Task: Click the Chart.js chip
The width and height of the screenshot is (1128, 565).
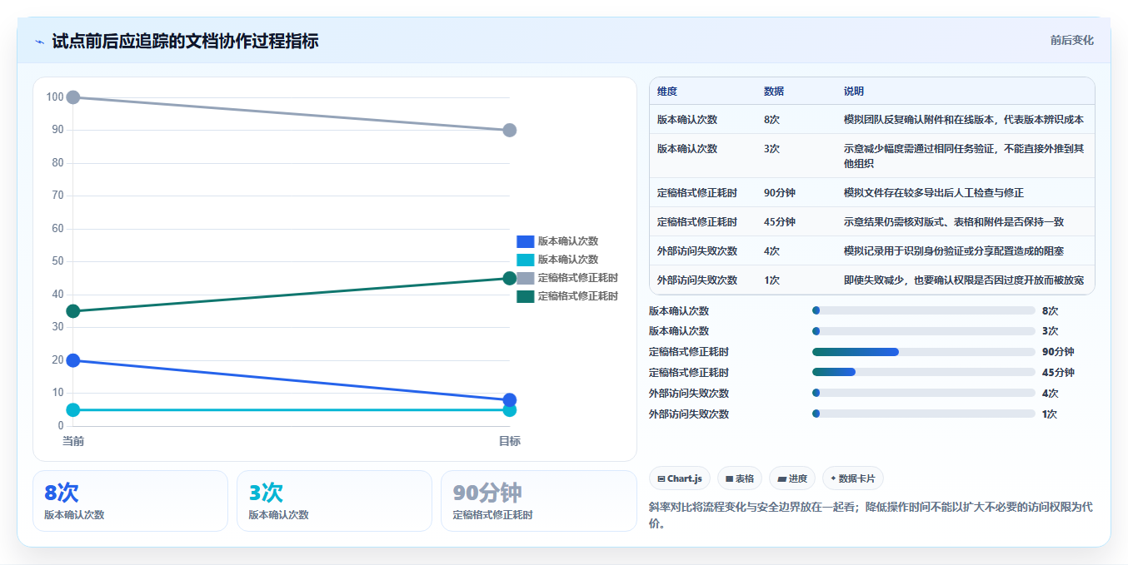Action: (x=680, y=478)
